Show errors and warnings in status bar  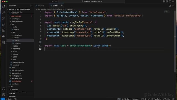click(9, 99)
